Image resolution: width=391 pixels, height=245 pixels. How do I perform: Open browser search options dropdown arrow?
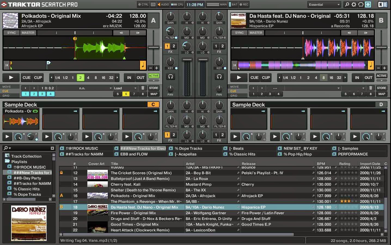coord(10,148)
